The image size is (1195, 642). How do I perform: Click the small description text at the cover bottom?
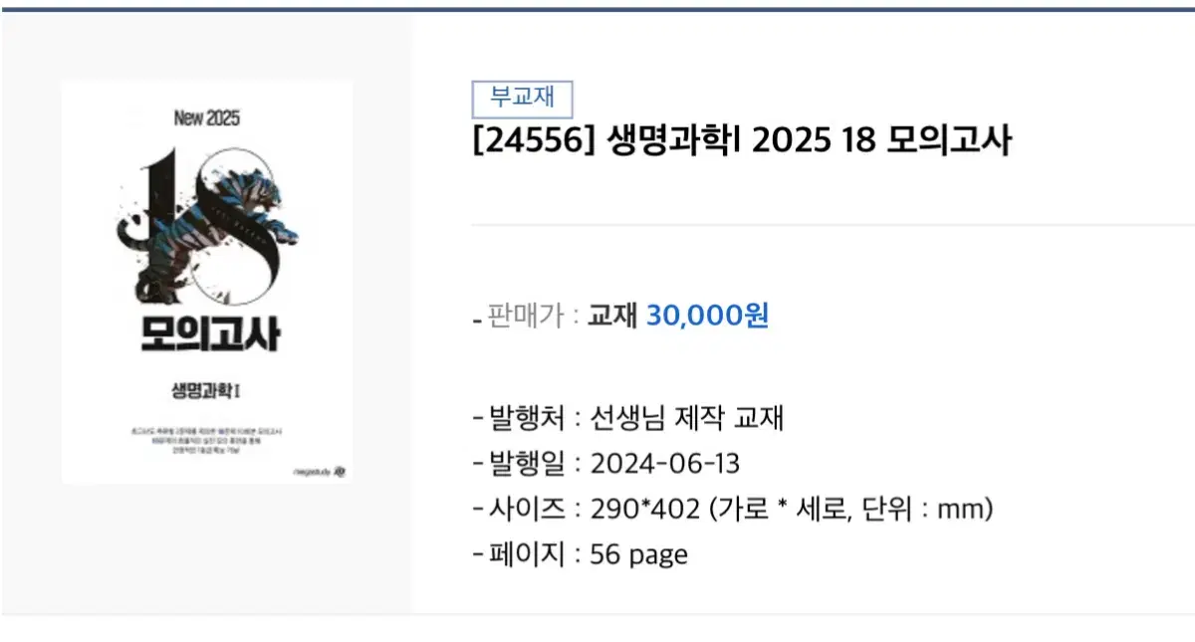coord(207,441)
